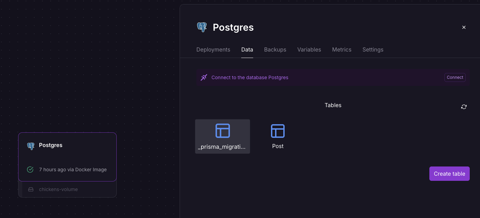The width and height of the screenshot is (480, 218).
Task: Click the Postgres elephant logo in panel header
Action: [202, 27]
